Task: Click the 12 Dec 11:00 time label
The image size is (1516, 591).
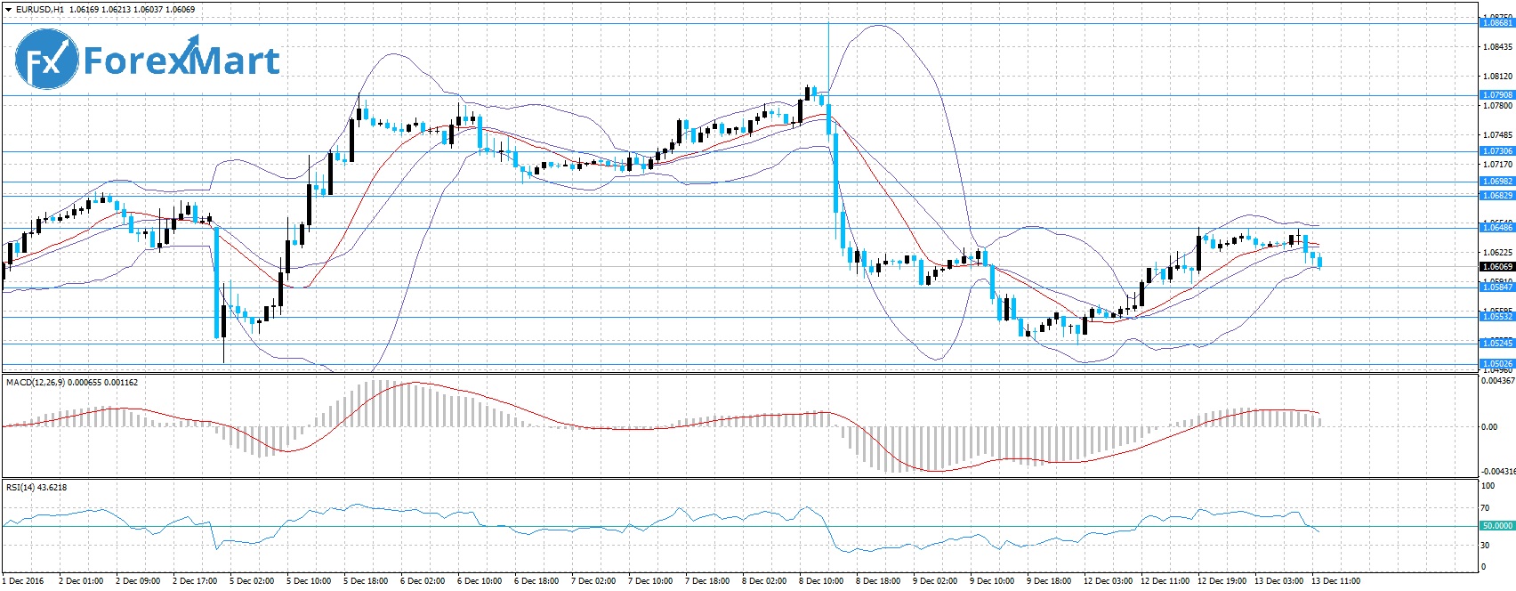Action: pyautogui.click(x=1165, y=581)
